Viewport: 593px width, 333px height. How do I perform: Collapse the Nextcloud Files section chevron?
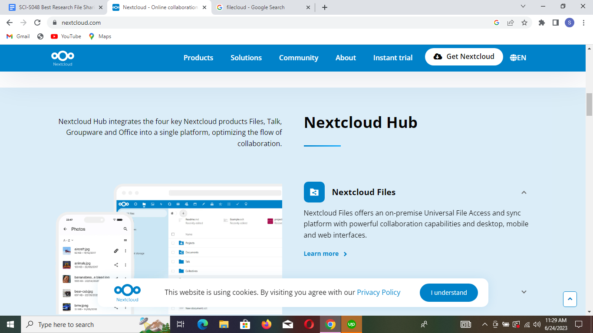click(x=524, y=192)
